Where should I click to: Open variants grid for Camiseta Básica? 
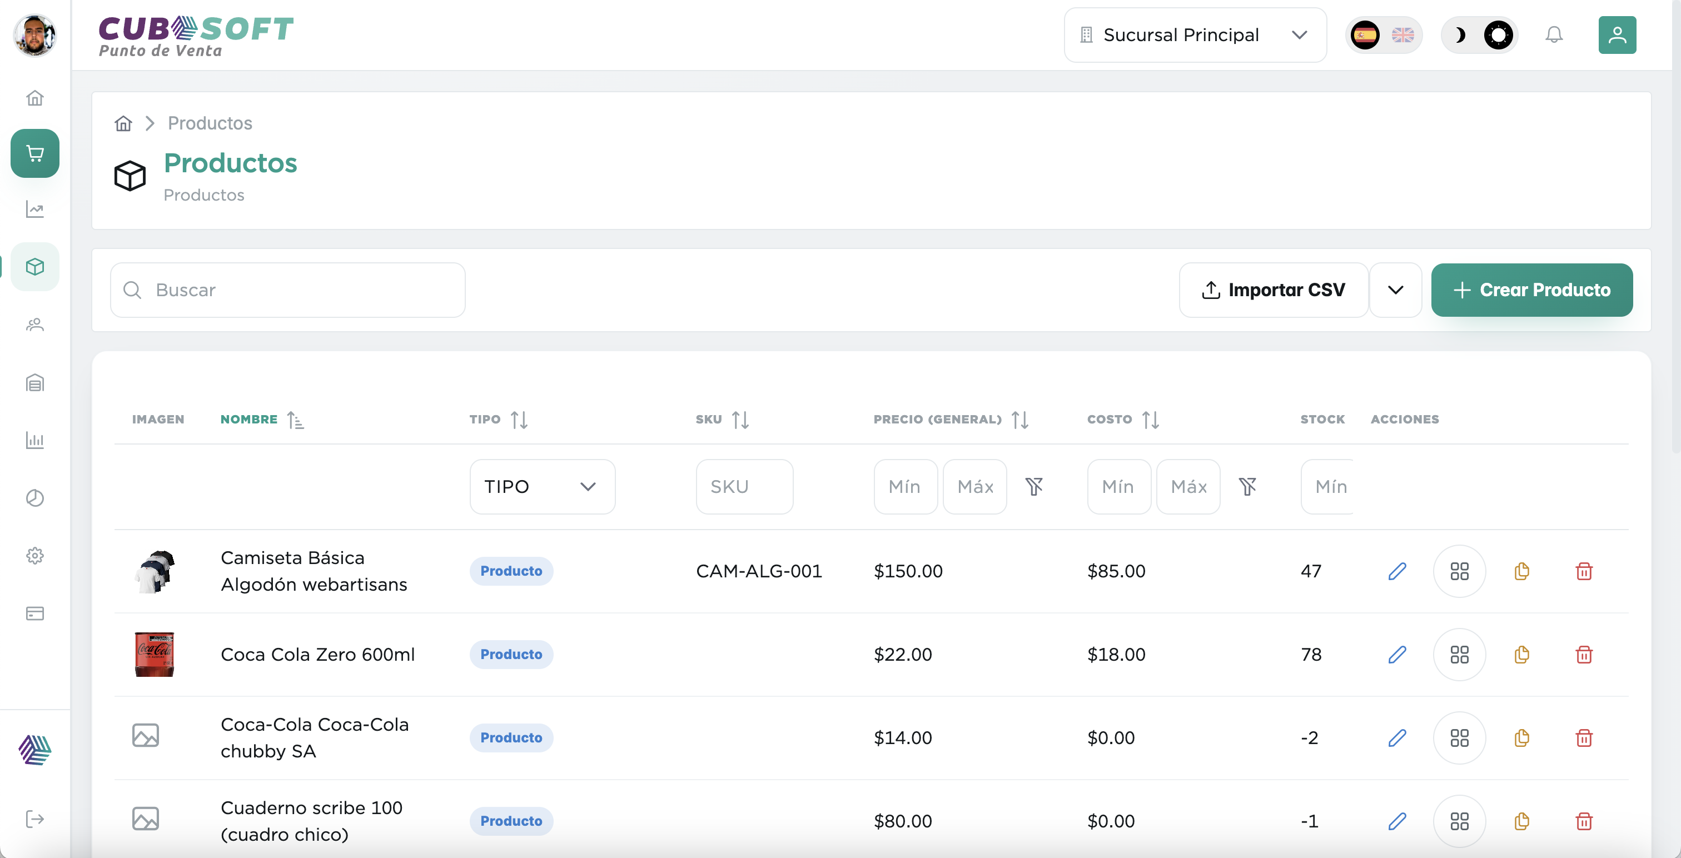(x=1459, y=572)
